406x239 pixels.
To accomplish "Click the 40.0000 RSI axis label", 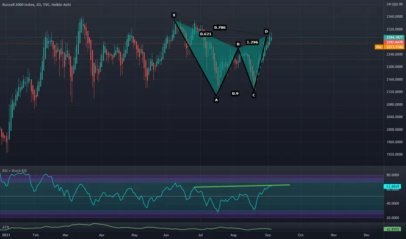I will coord(392,203).
